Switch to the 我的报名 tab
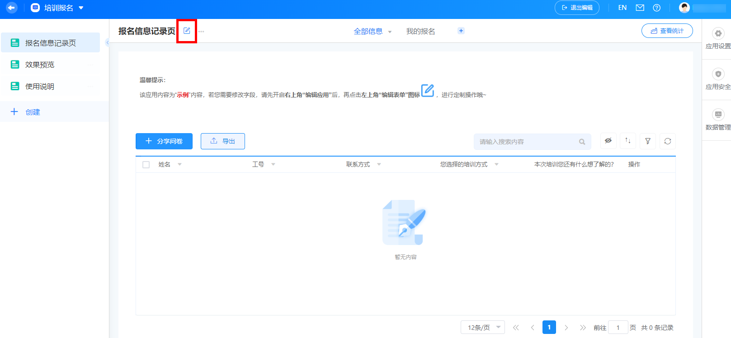This screenshot has width=731, height=338. [420, 31]
